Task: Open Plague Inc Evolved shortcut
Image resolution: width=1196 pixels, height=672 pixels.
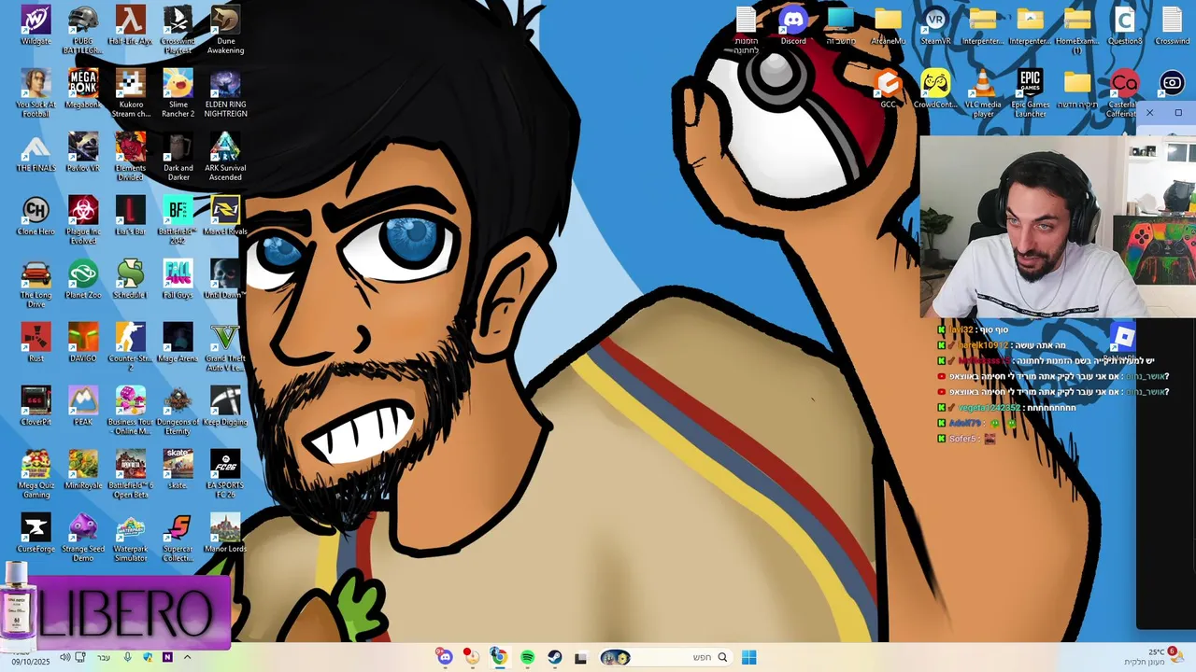Action: point(83,219)
